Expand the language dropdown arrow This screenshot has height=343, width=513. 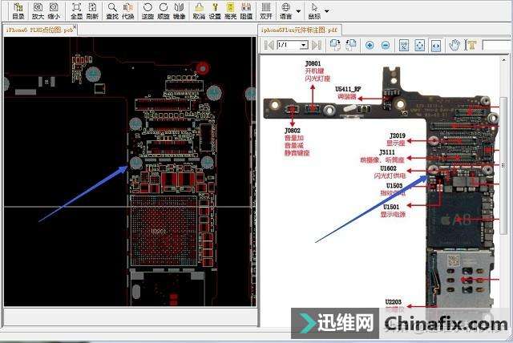tap(298, 11)
